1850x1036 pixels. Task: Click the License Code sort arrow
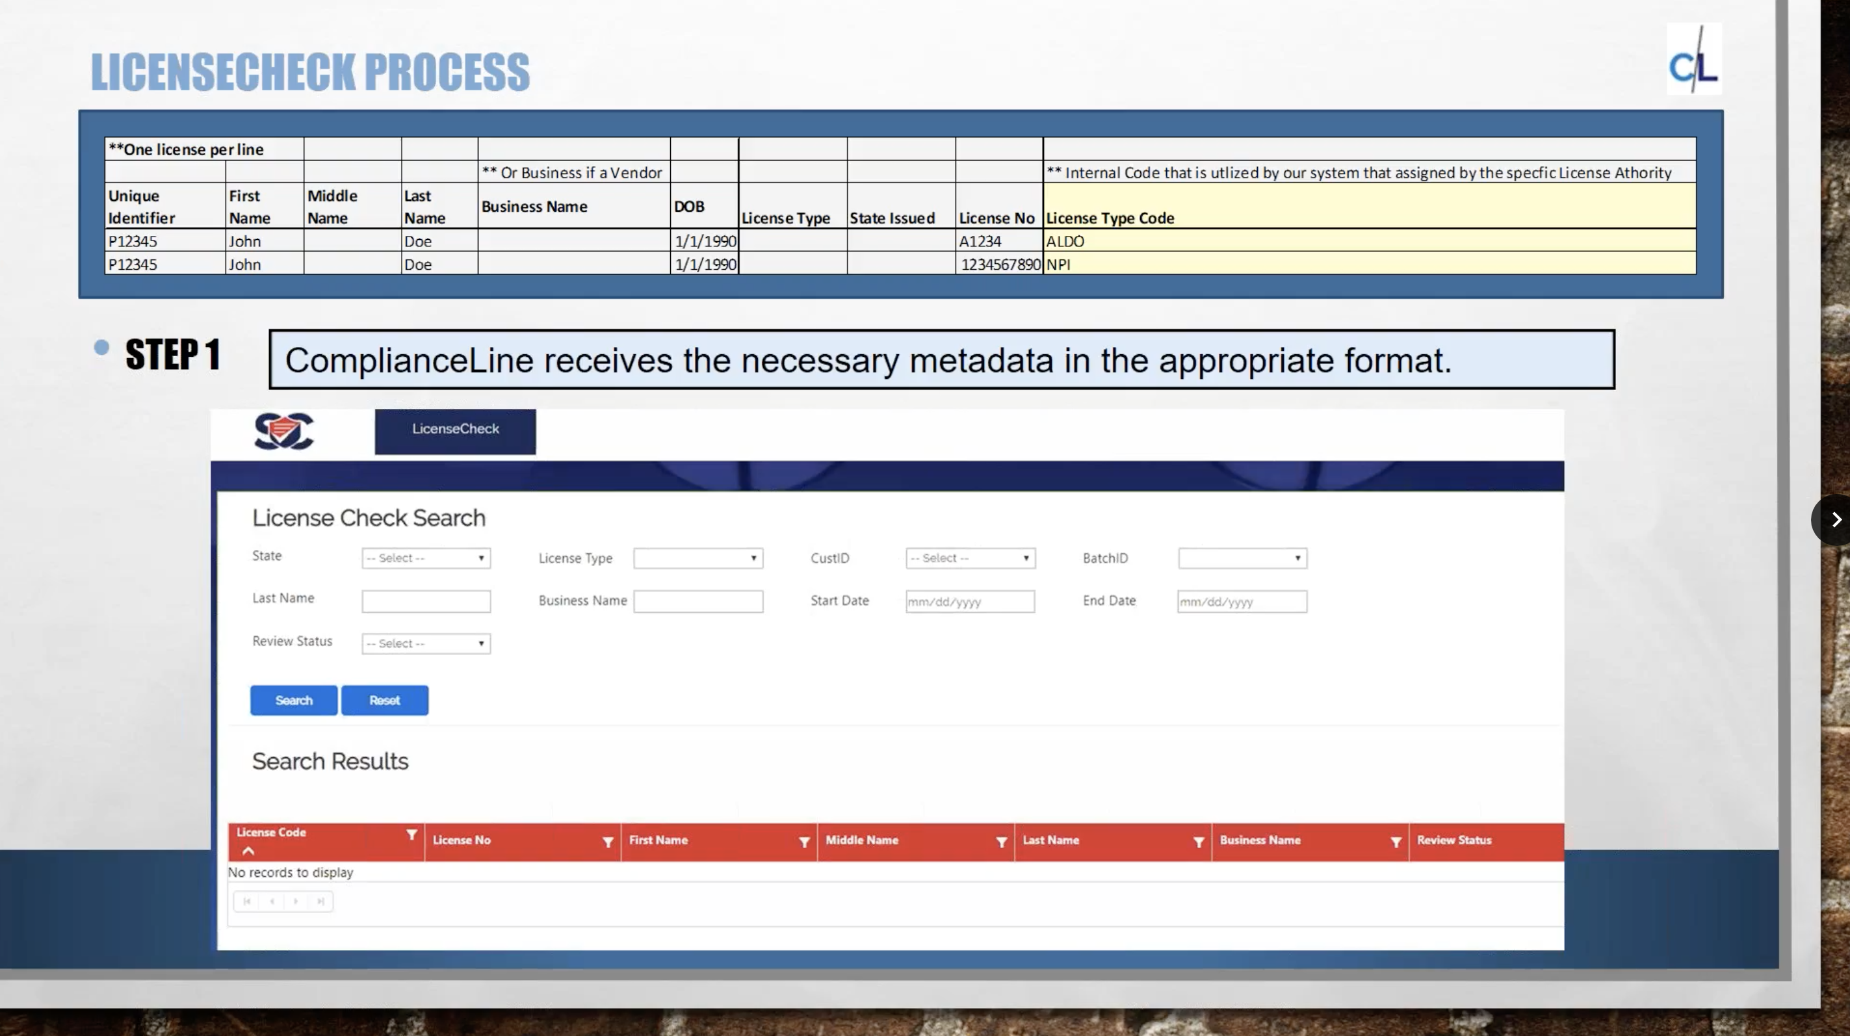tap(248, 851)
